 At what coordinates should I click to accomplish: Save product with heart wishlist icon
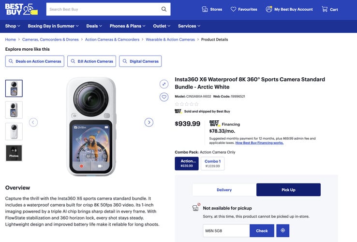point(164,97)
